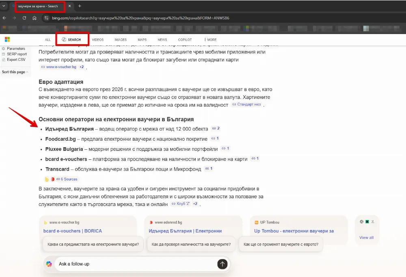Viewport: 406px width, 277px height.
Task: Click the 'Pluxee Bulgaria' bold text
Action: pyautogui.click(x=64, y=149)
